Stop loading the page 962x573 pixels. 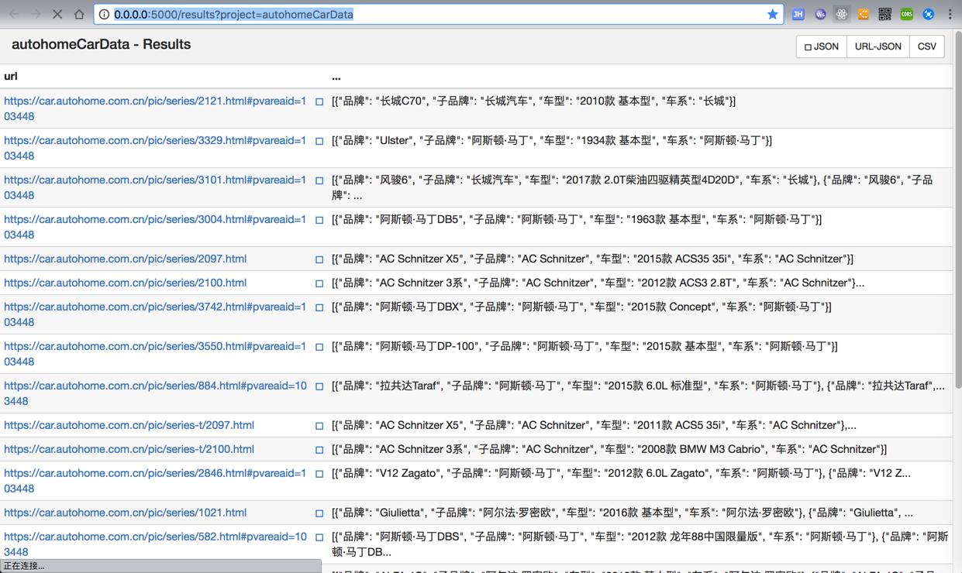click(x=57, y=14)
